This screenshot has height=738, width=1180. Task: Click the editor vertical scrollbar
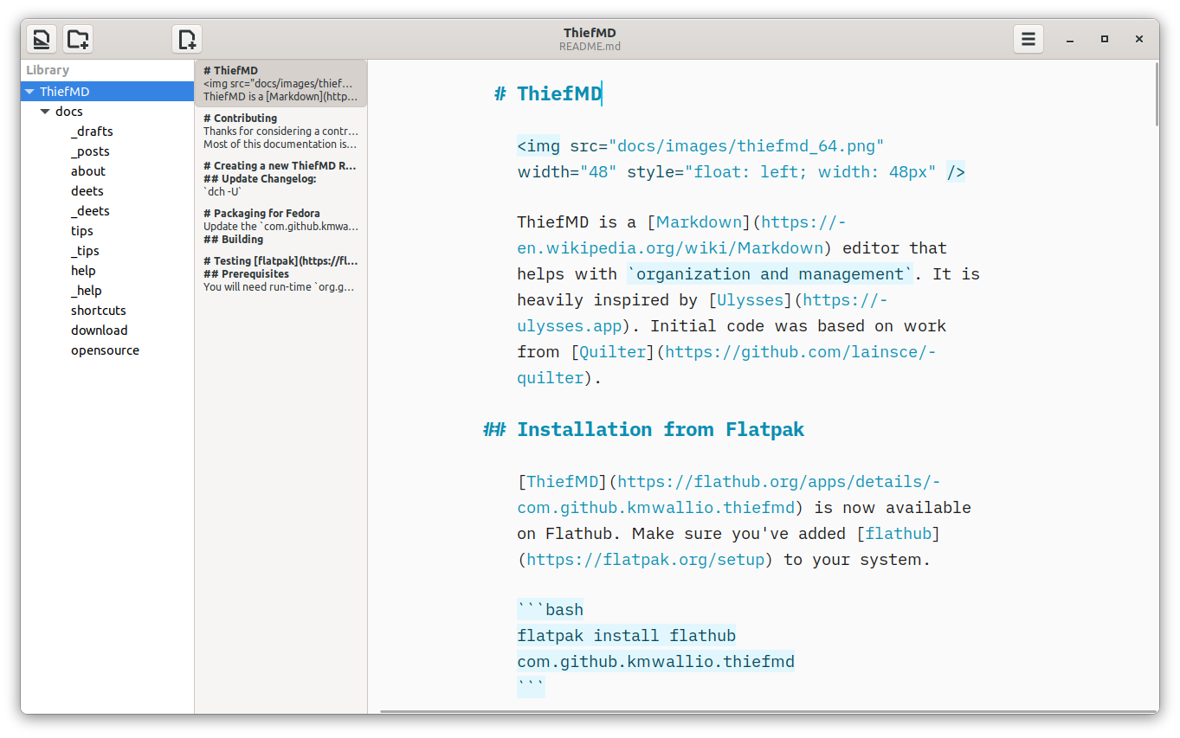(1157, 95)
